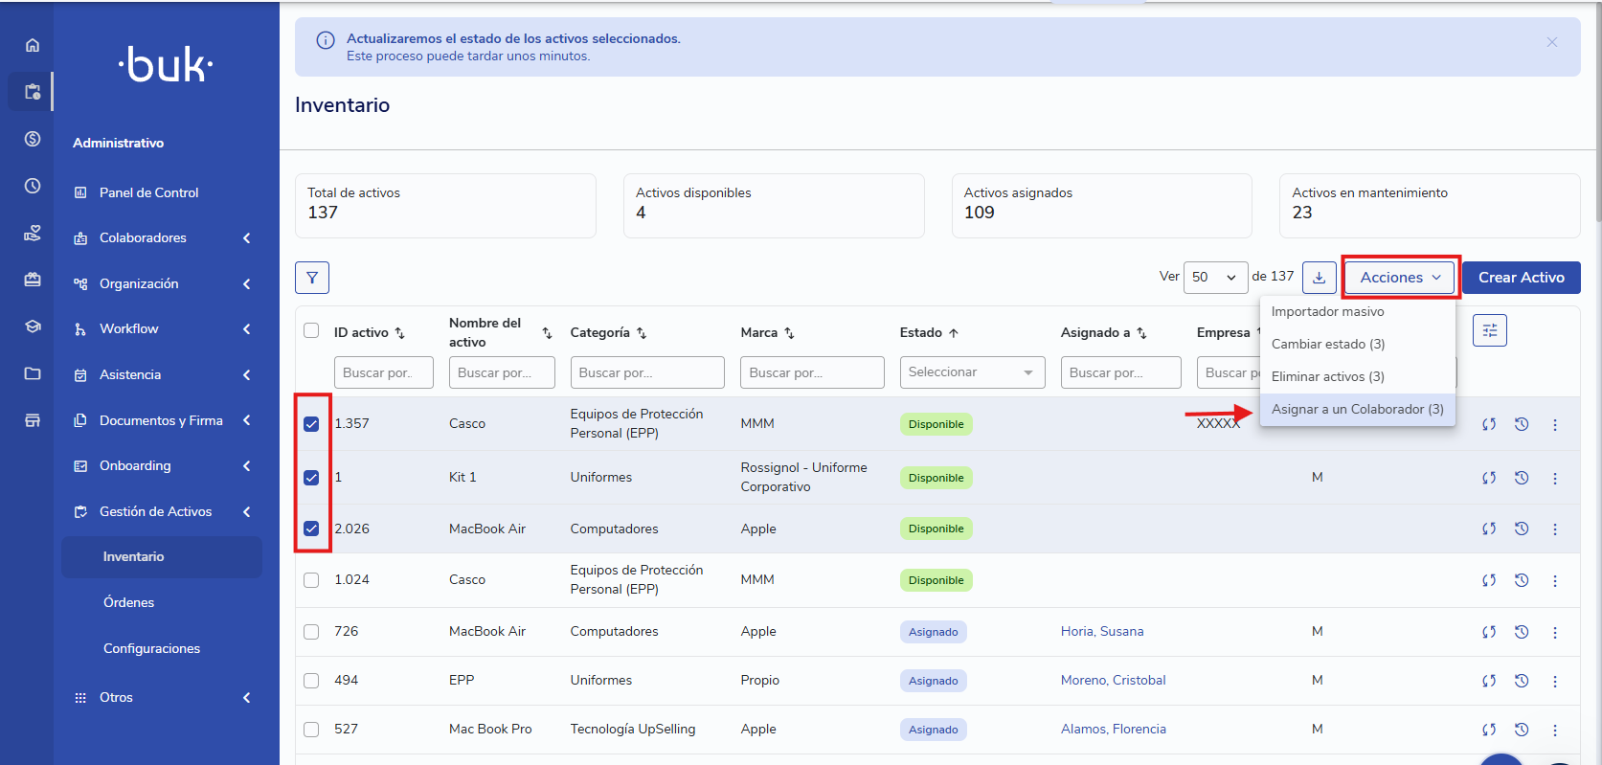Click home icon in left rail

pyautogui.click(x=33, y=45)
